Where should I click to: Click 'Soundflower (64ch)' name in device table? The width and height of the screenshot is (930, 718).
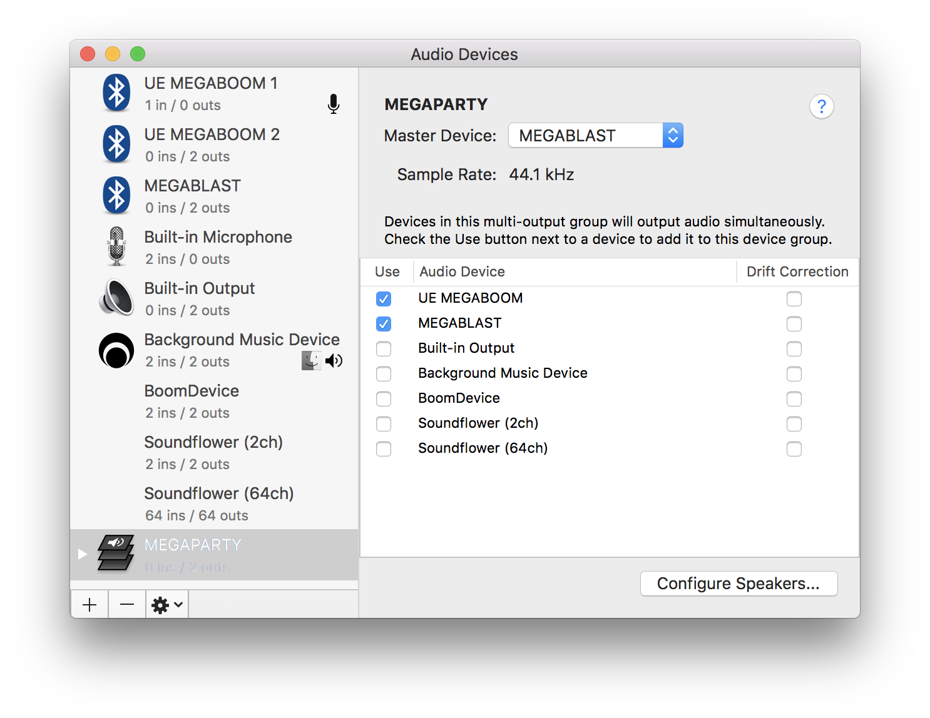483,448
